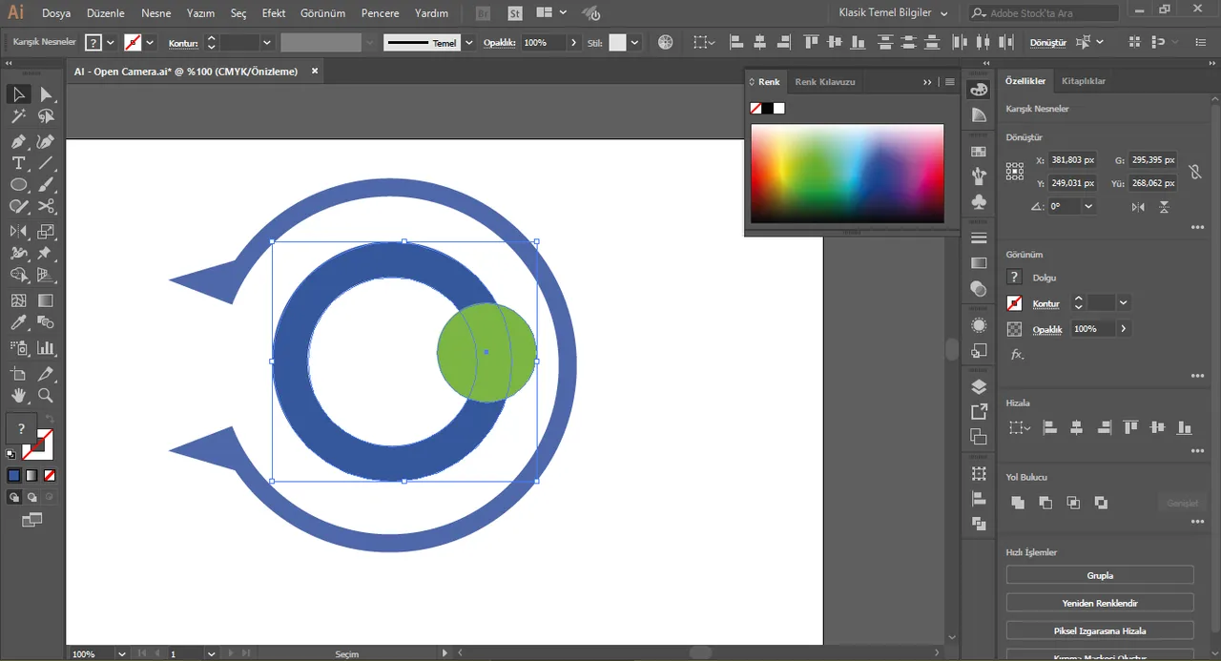Screen dimensions: 1221x661
Task: Open the brush definition Temel dropdown
Action: 468,43
